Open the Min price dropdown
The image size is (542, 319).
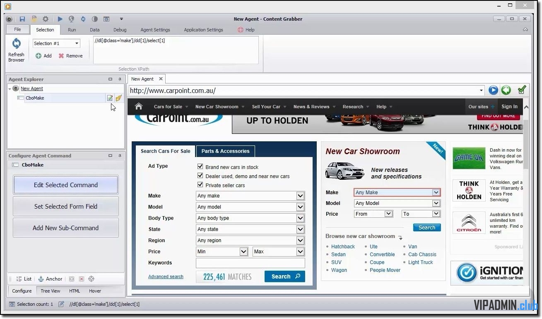point(244,252)
